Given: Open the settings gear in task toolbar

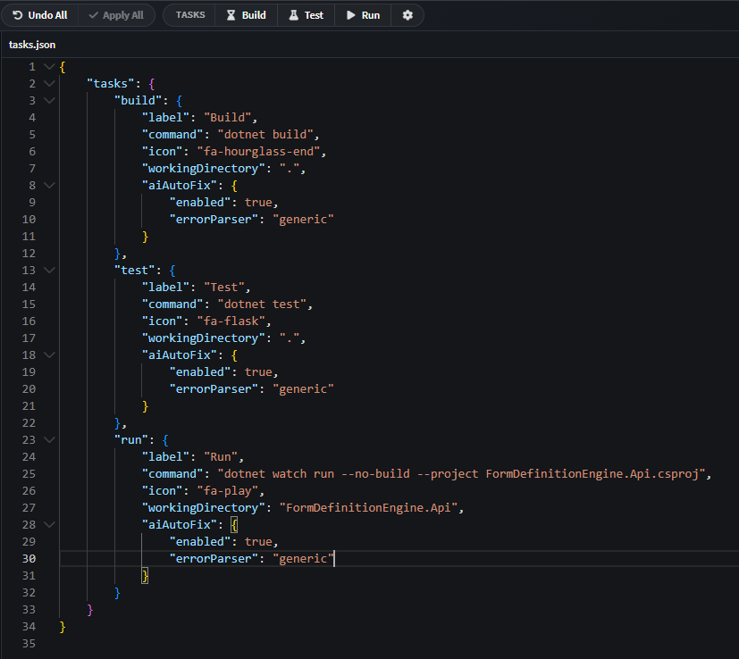Looking at the screenshot, I should pos(407,15).
